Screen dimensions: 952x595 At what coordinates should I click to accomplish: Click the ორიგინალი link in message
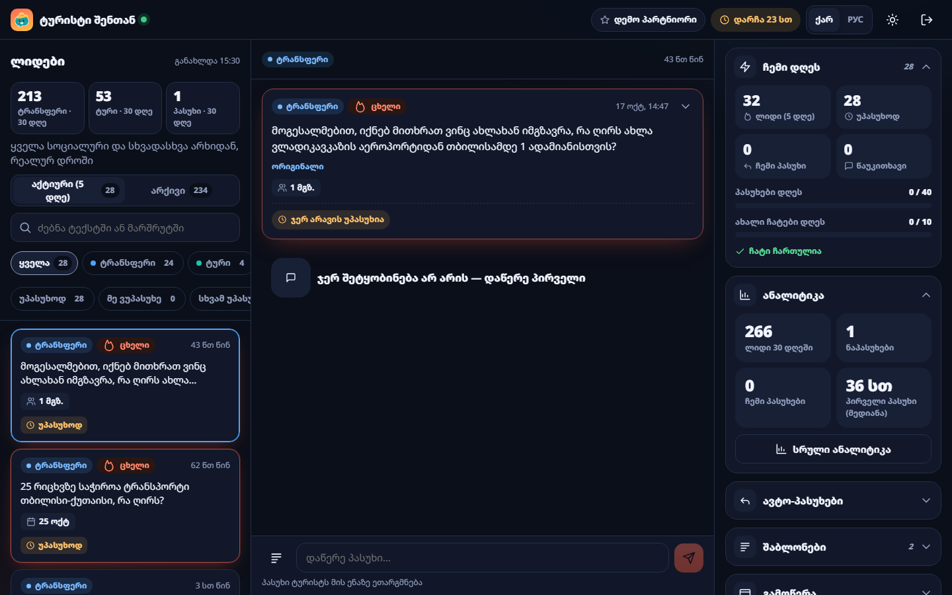(x=297, y=167)
